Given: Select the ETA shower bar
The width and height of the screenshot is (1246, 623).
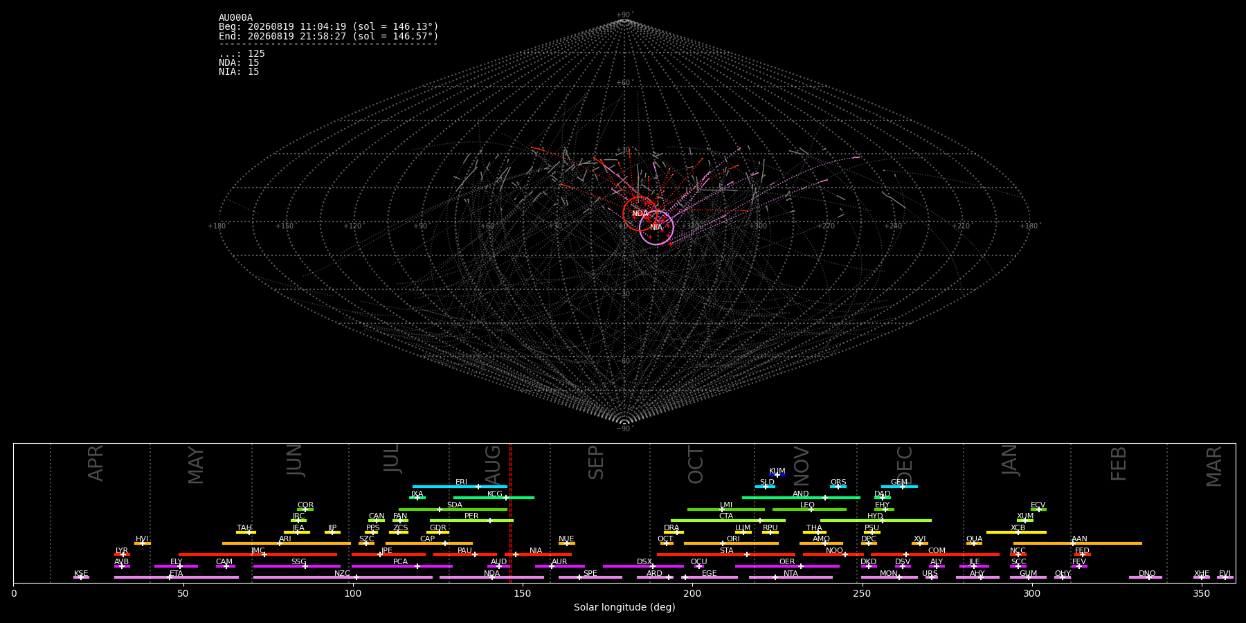Looking at the screenshot, I should tap(177, 577).
